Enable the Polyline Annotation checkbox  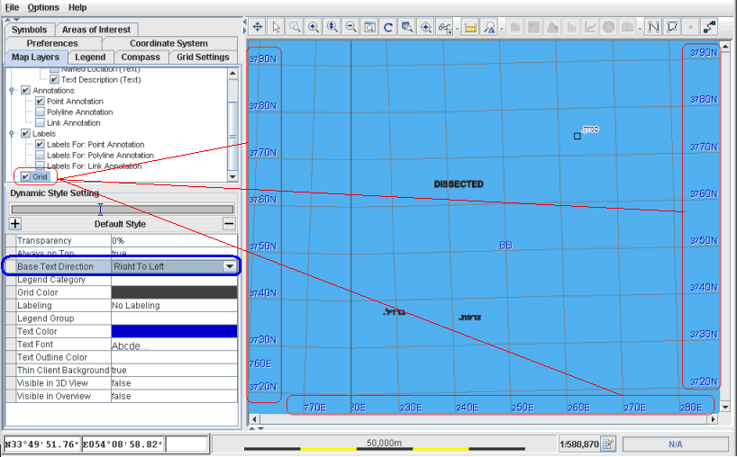click(x=40, y=112)
